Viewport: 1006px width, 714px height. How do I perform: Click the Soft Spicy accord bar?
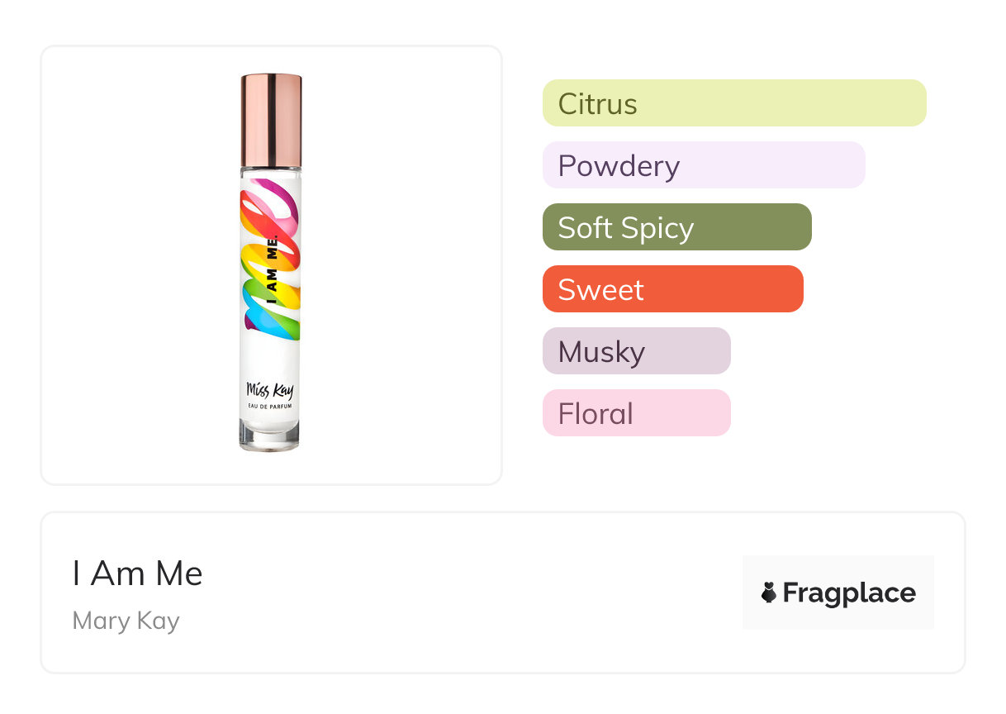676,227
